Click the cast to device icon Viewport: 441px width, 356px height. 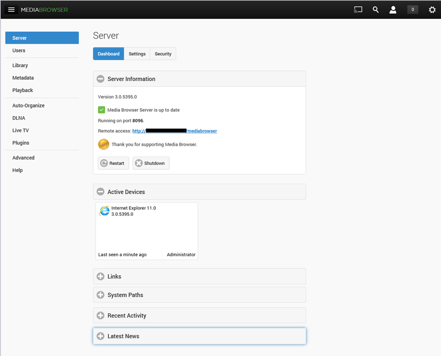coord(358,10)
